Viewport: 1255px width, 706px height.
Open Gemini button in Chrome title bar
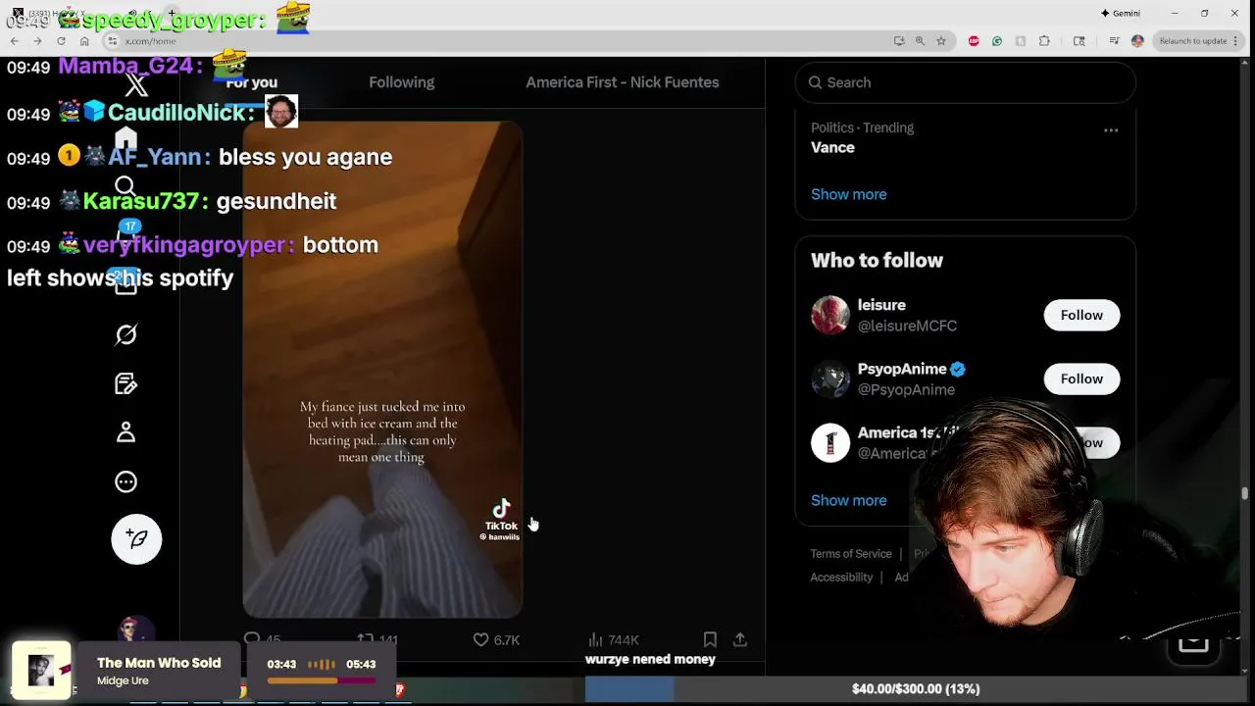pos(1121,13)
